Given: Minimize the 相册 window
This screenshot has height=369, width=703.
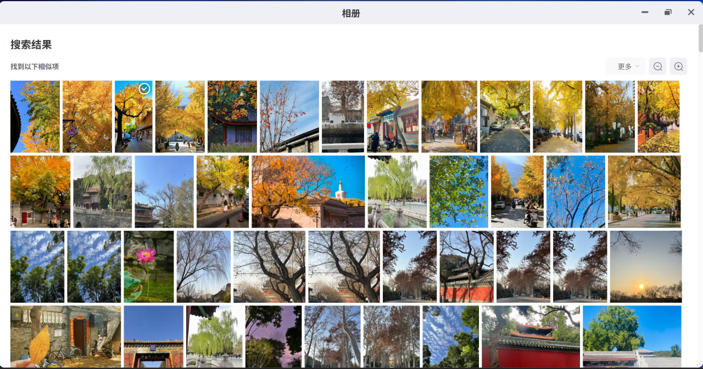Looking at the screenshot, I should click(645, 12).
